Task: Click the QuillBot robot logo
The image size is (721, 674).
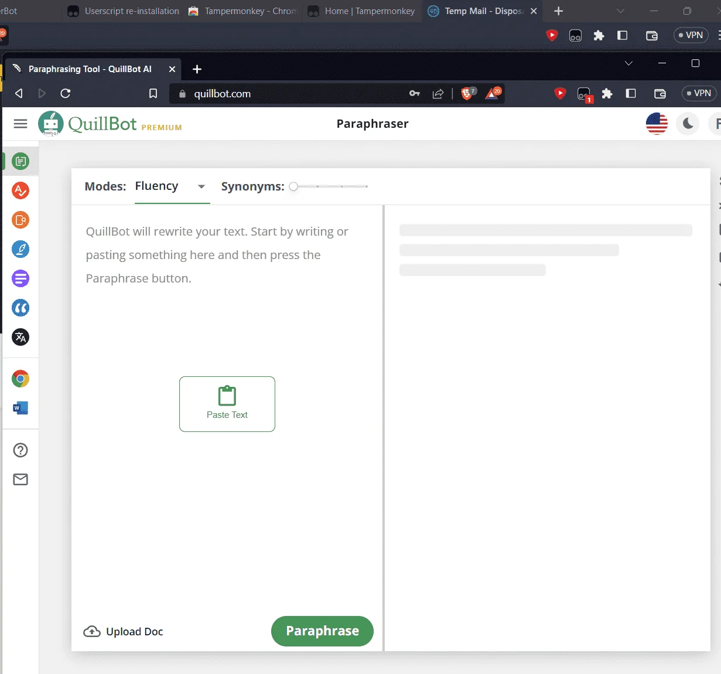Action: click(x=51, y=124)
